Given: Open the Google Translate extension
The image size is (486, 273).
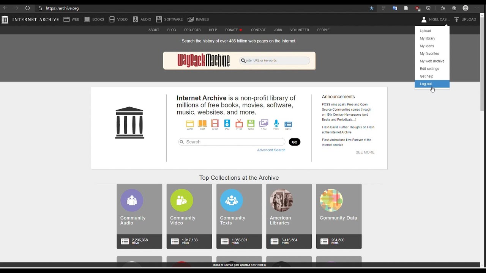Looking at the screenshot, I should [395, 8].
